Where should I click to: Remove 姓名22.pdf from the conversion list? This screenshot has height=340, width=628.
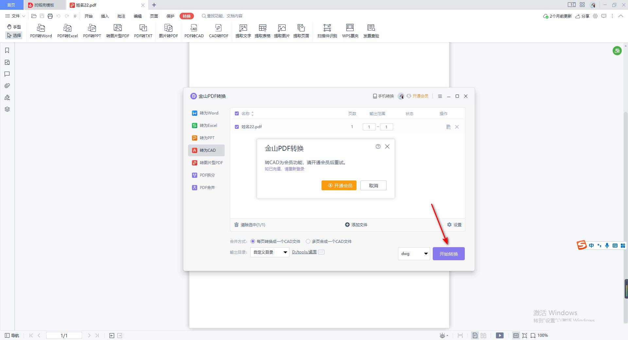tap(457, 127)
